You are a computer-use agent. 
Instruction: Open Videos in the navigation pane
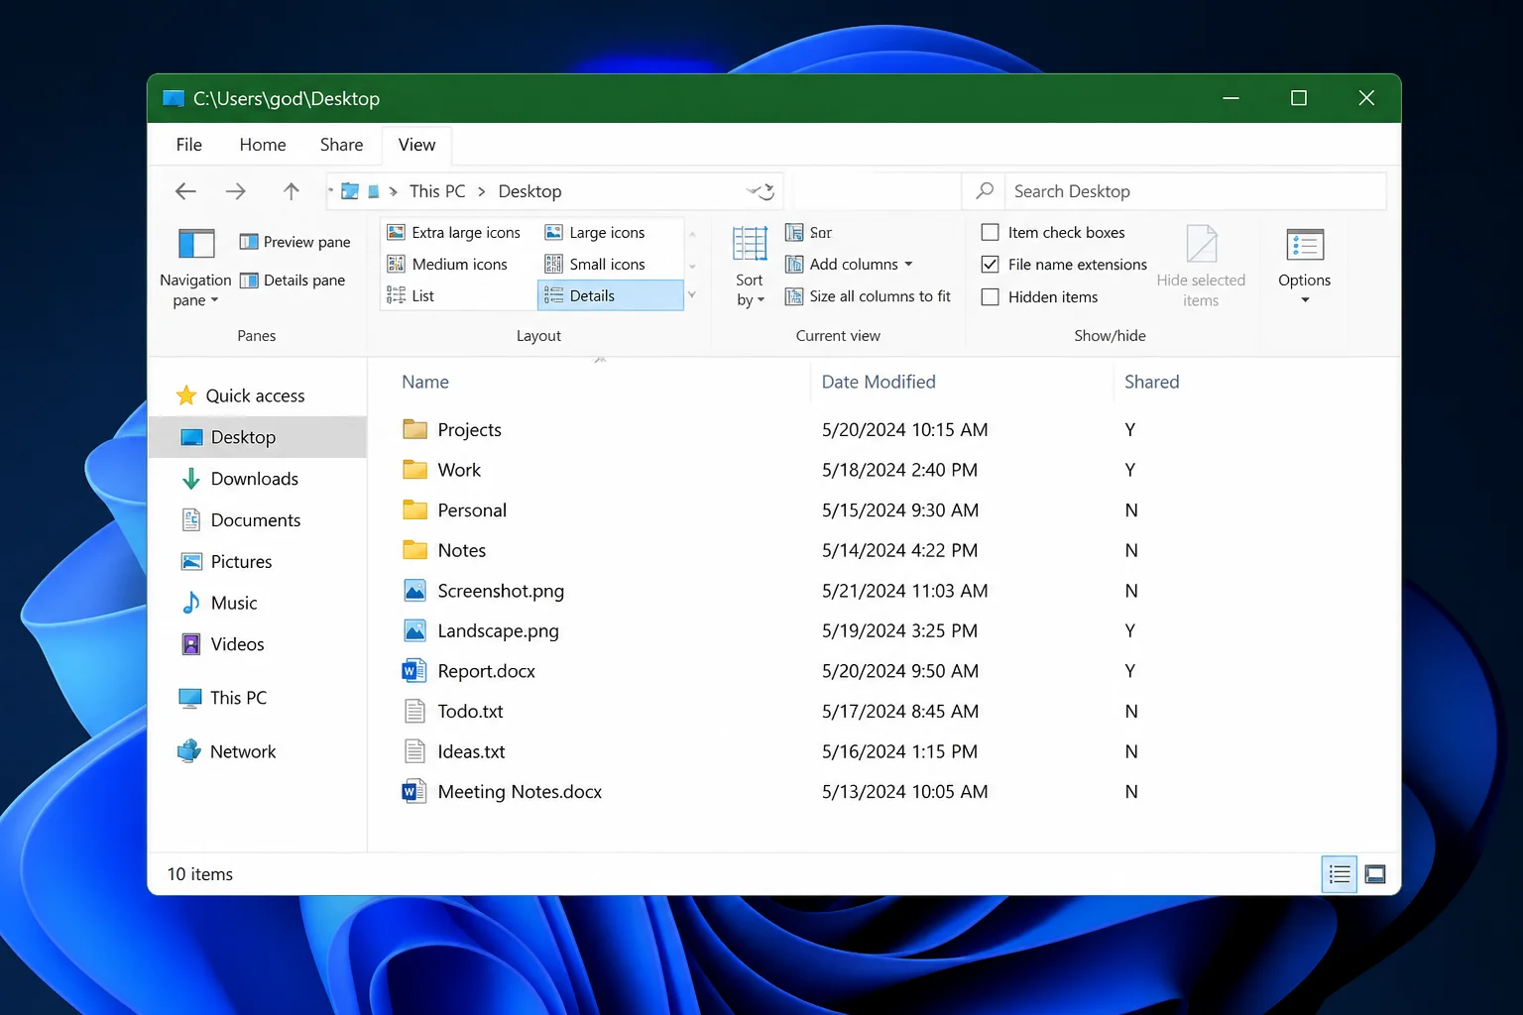click(x=223, y=644)
